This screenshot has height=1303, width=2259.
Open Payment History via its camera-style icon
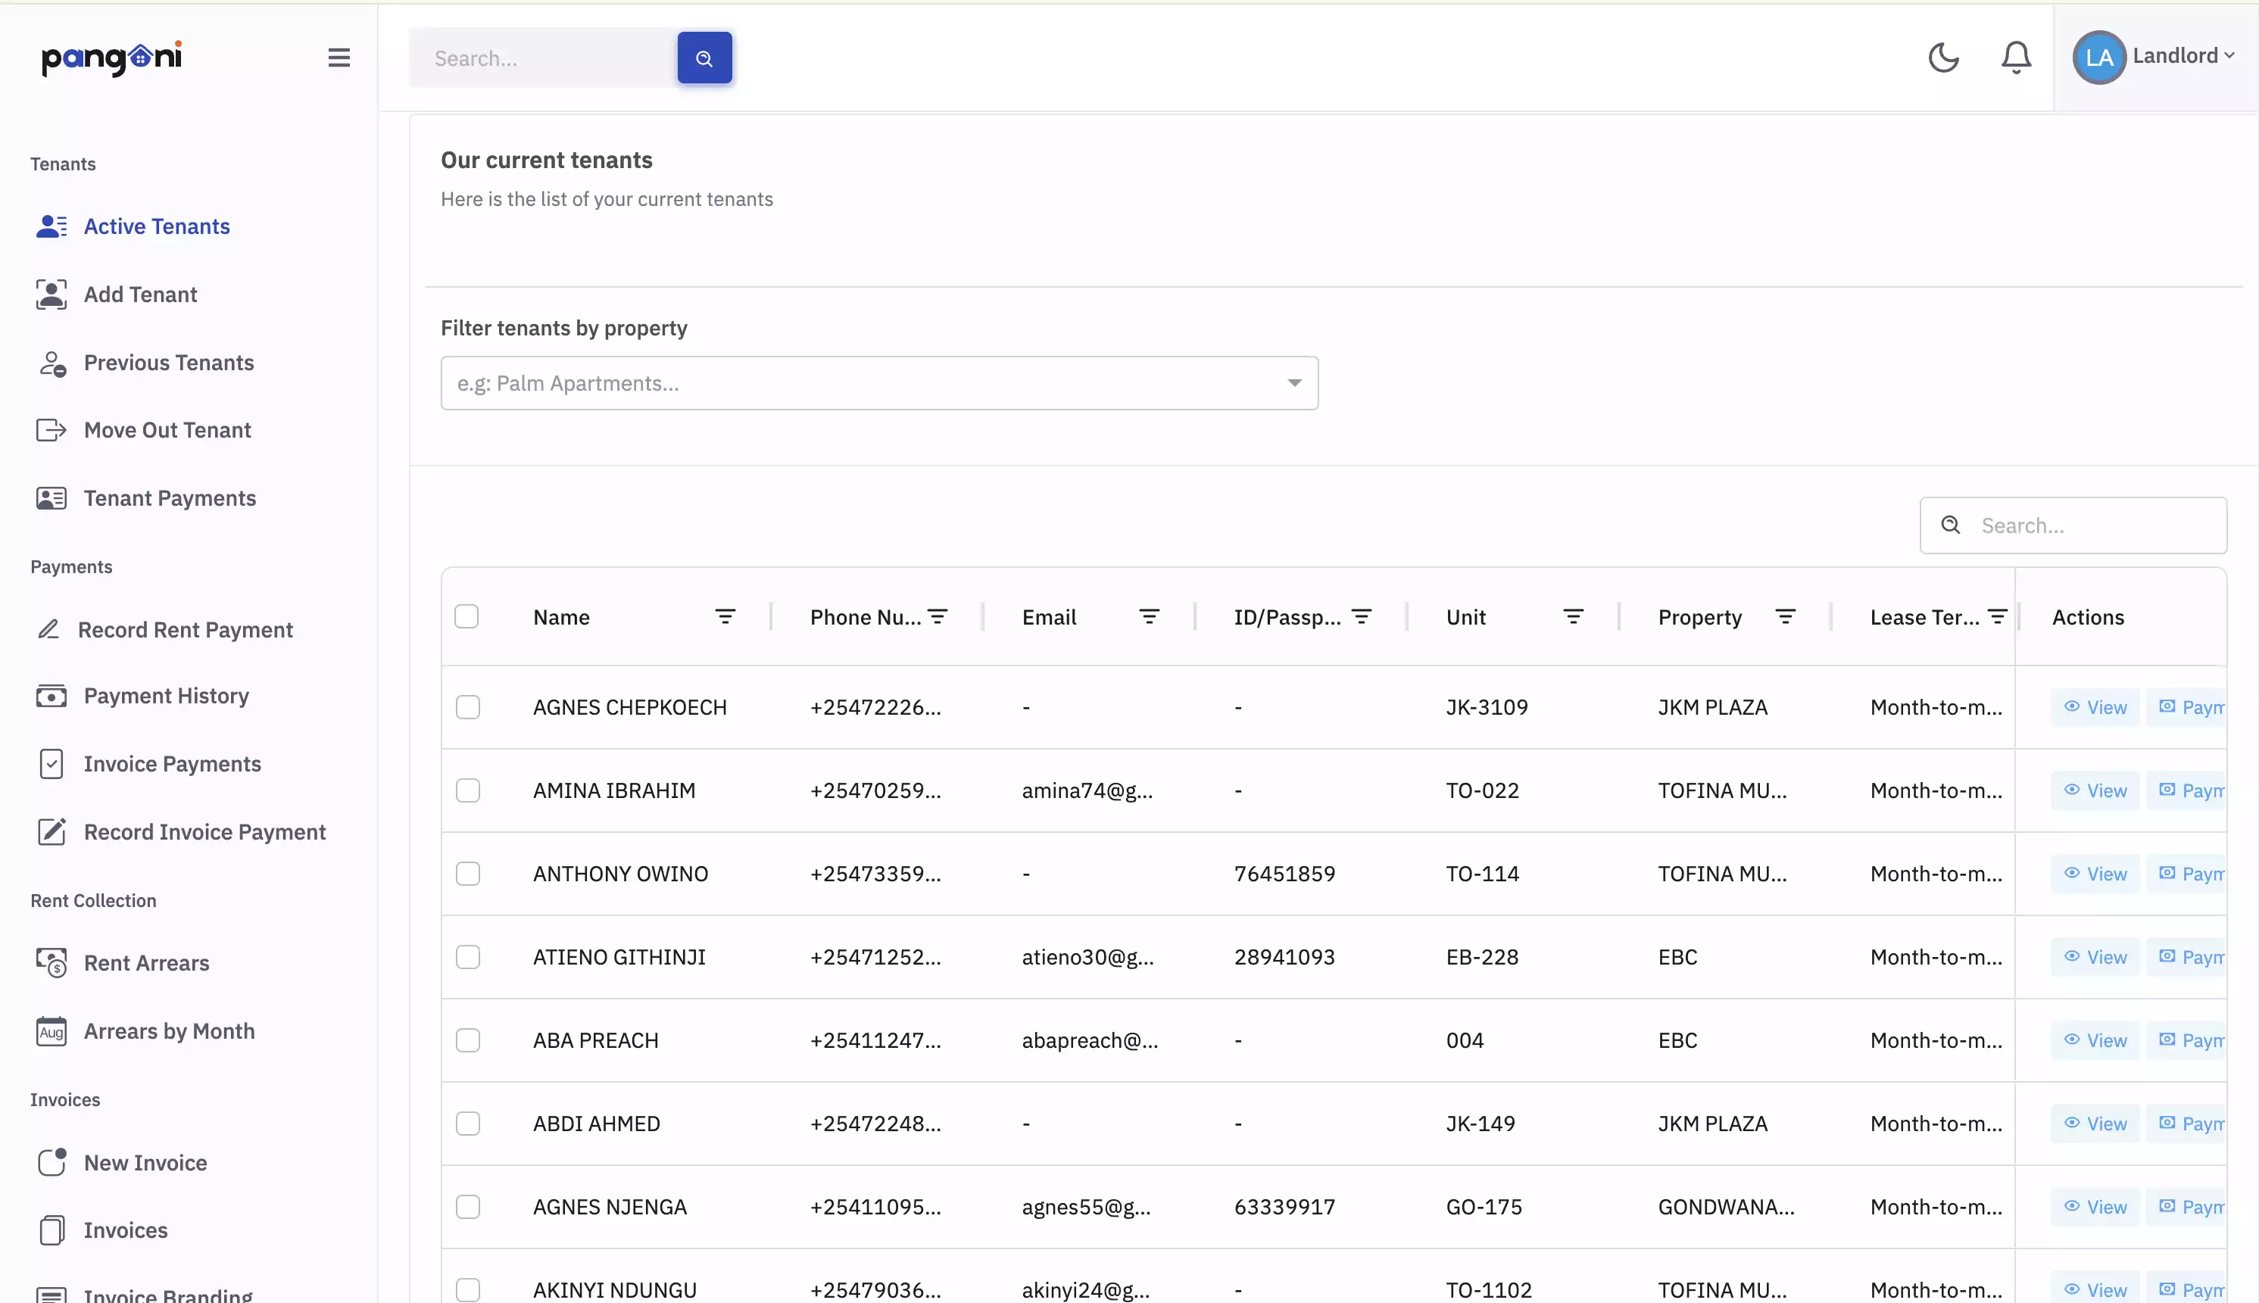coord(51,695)
